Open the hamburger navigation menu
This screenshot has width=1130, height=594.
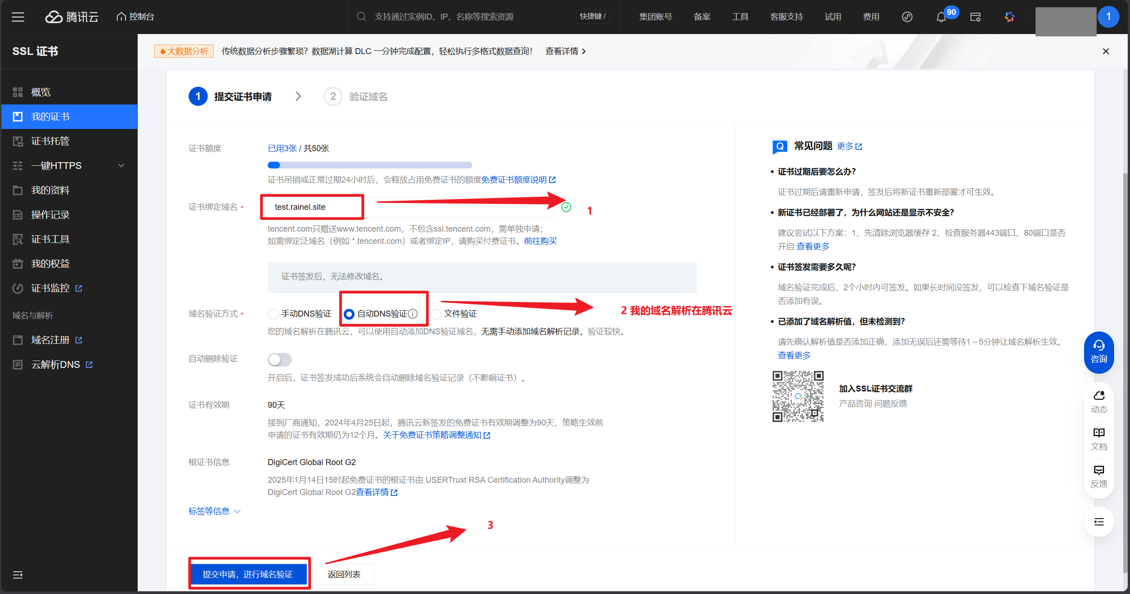pyautogui.click(x=18, y=17)
